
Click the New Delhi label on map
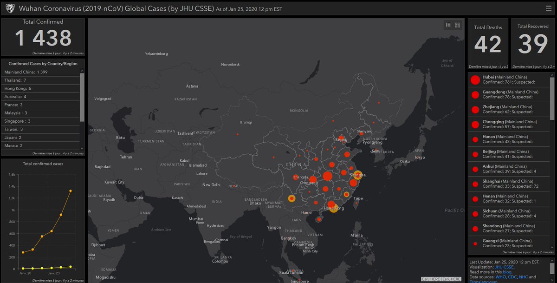coord(211,184)
